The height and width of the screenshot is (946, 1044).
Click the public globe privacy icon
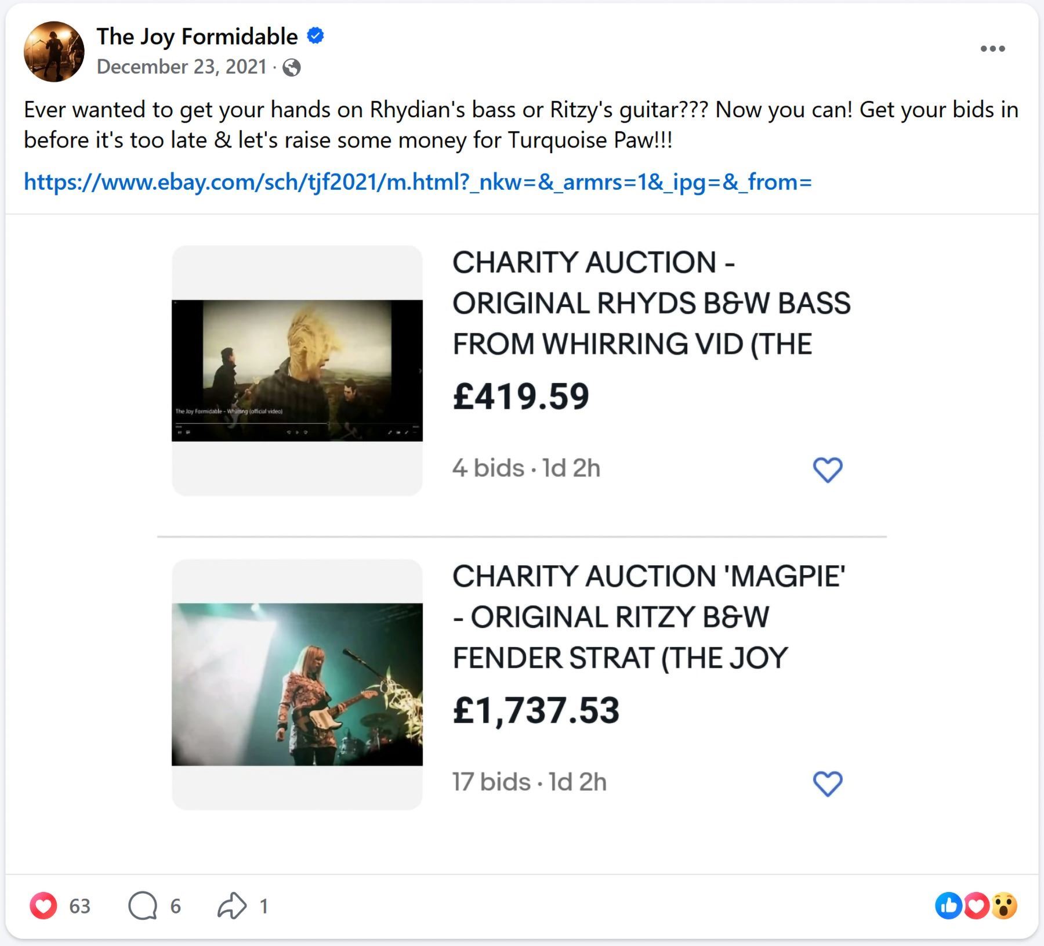point(292,68)
